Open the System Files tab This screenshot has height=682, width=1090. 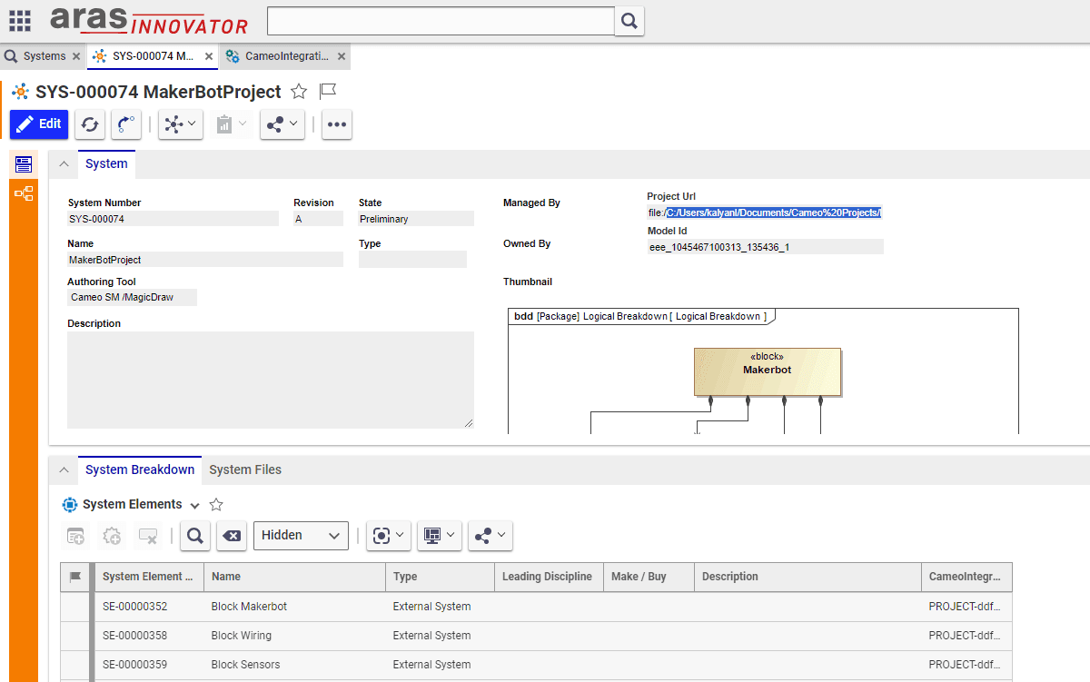pos(245,469)
